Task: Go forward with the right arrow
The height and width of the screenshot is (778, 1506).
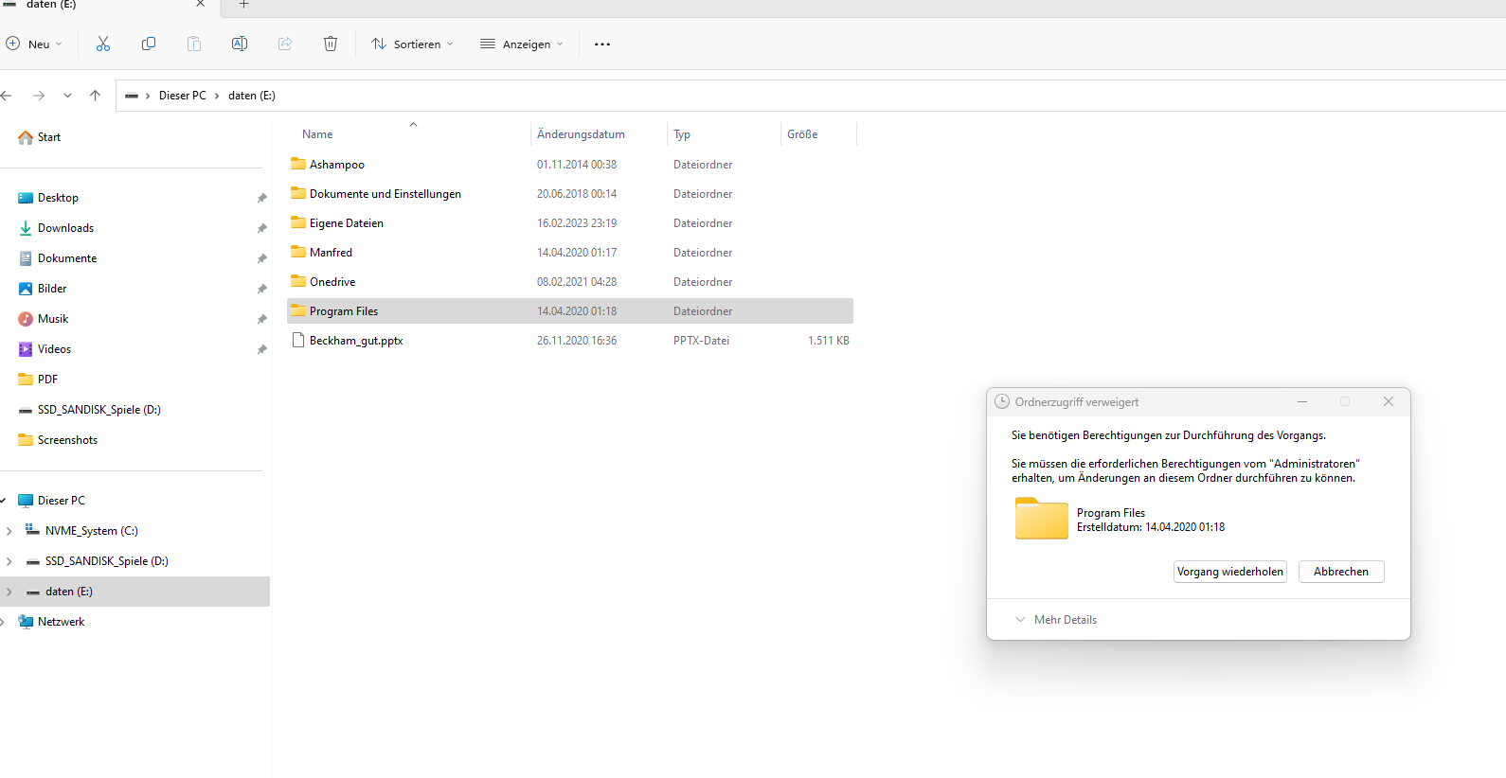Action: pyautogui.click(x=39, y=96)
